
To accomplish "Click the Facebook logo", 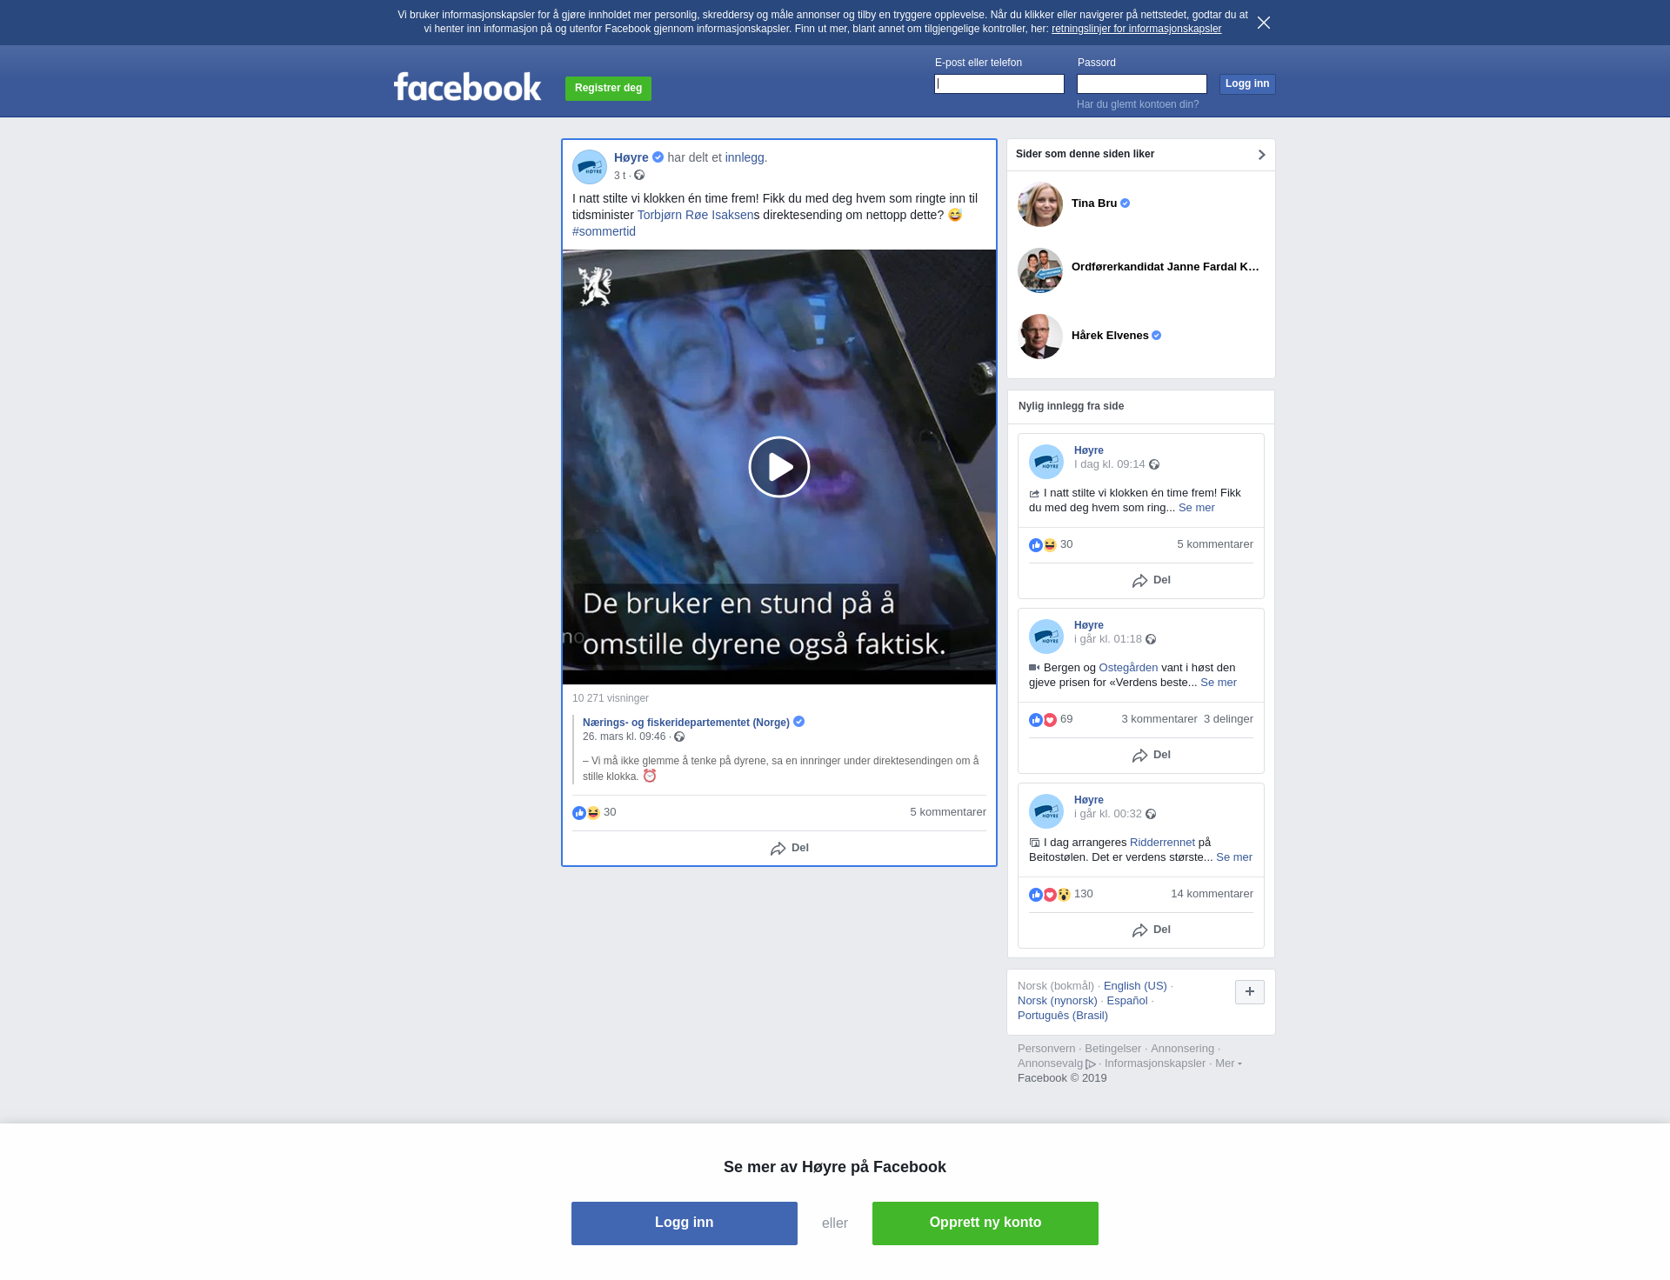I will [467, 87].
